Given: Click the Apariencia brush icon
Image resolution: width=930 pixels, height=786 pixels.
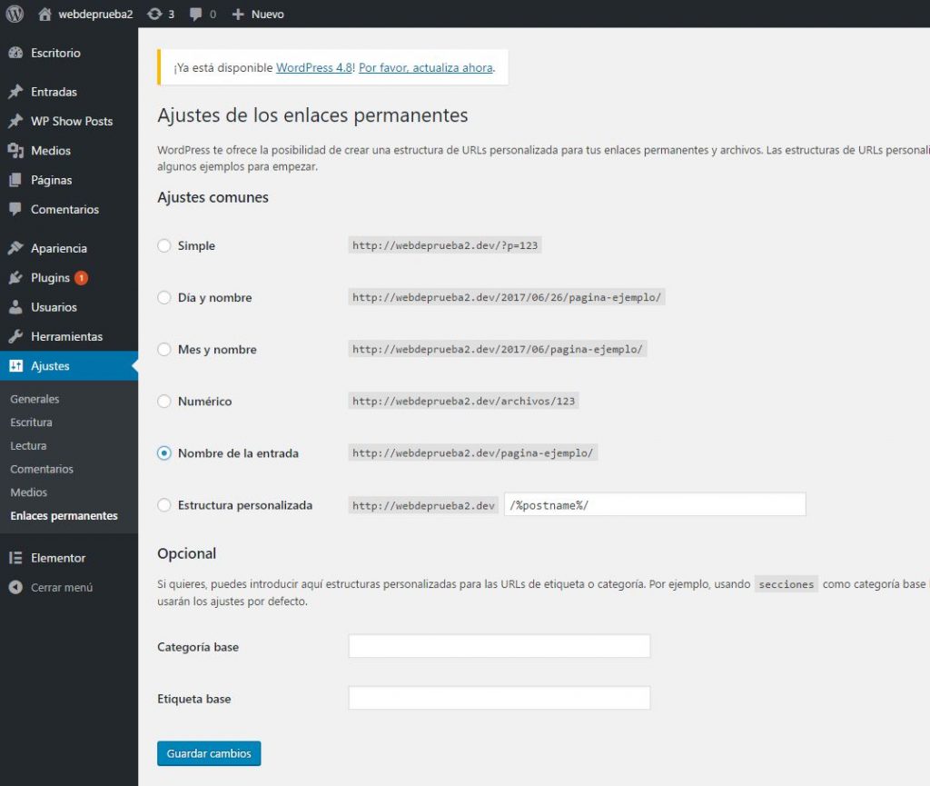Looking at the screenshot, I should coord(16,248).
